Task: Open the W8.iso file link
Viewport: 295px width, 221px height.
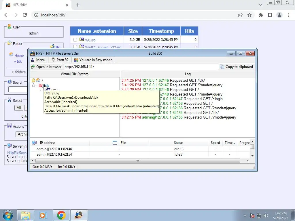Action: point(90,40)
